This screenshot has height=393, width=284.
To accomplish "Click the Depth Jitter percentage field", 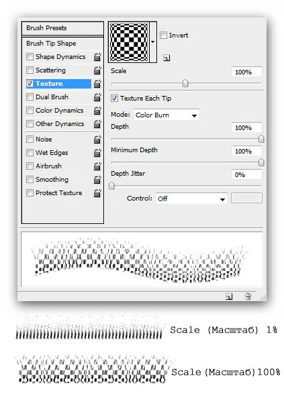I will click(246, 174).
